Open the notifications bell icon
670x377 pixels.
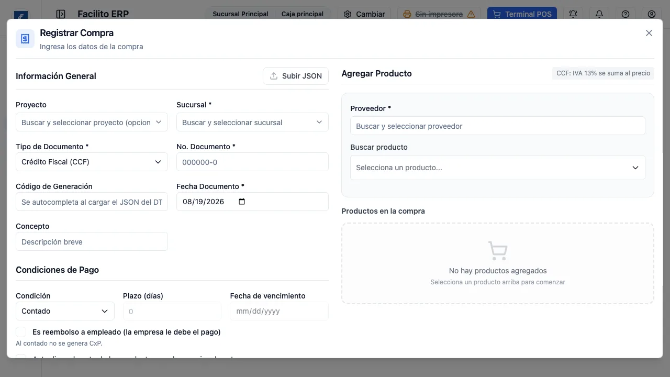click(599, 14)
